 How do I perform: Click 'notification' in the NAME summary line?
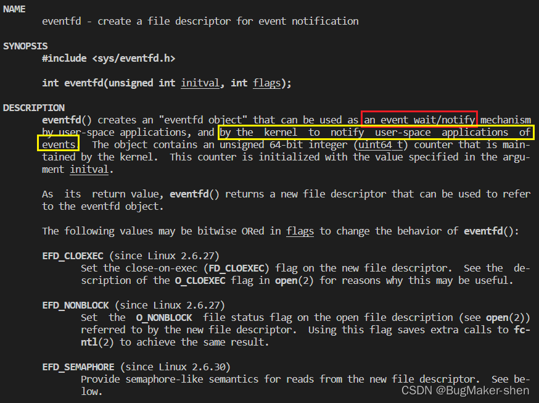point(325,22)
